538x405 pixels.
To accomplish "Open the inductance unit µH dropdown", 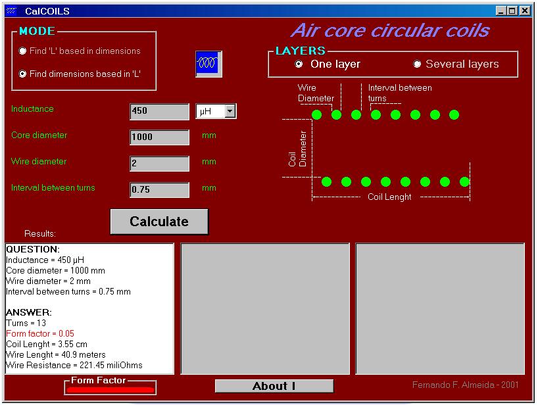I will pos(230,112).
